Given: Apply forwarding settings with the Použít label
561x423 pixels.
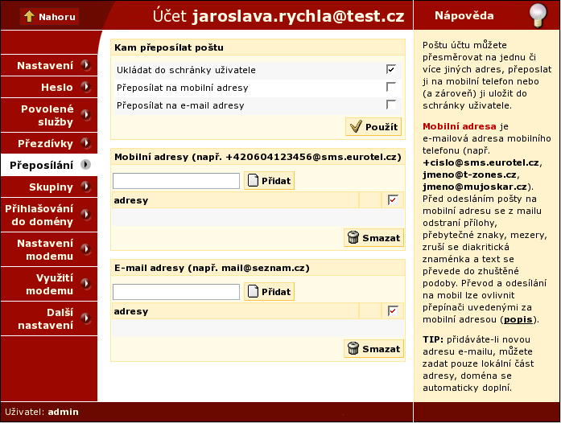Looking at the screenshot, I should [x=382, y=127].
